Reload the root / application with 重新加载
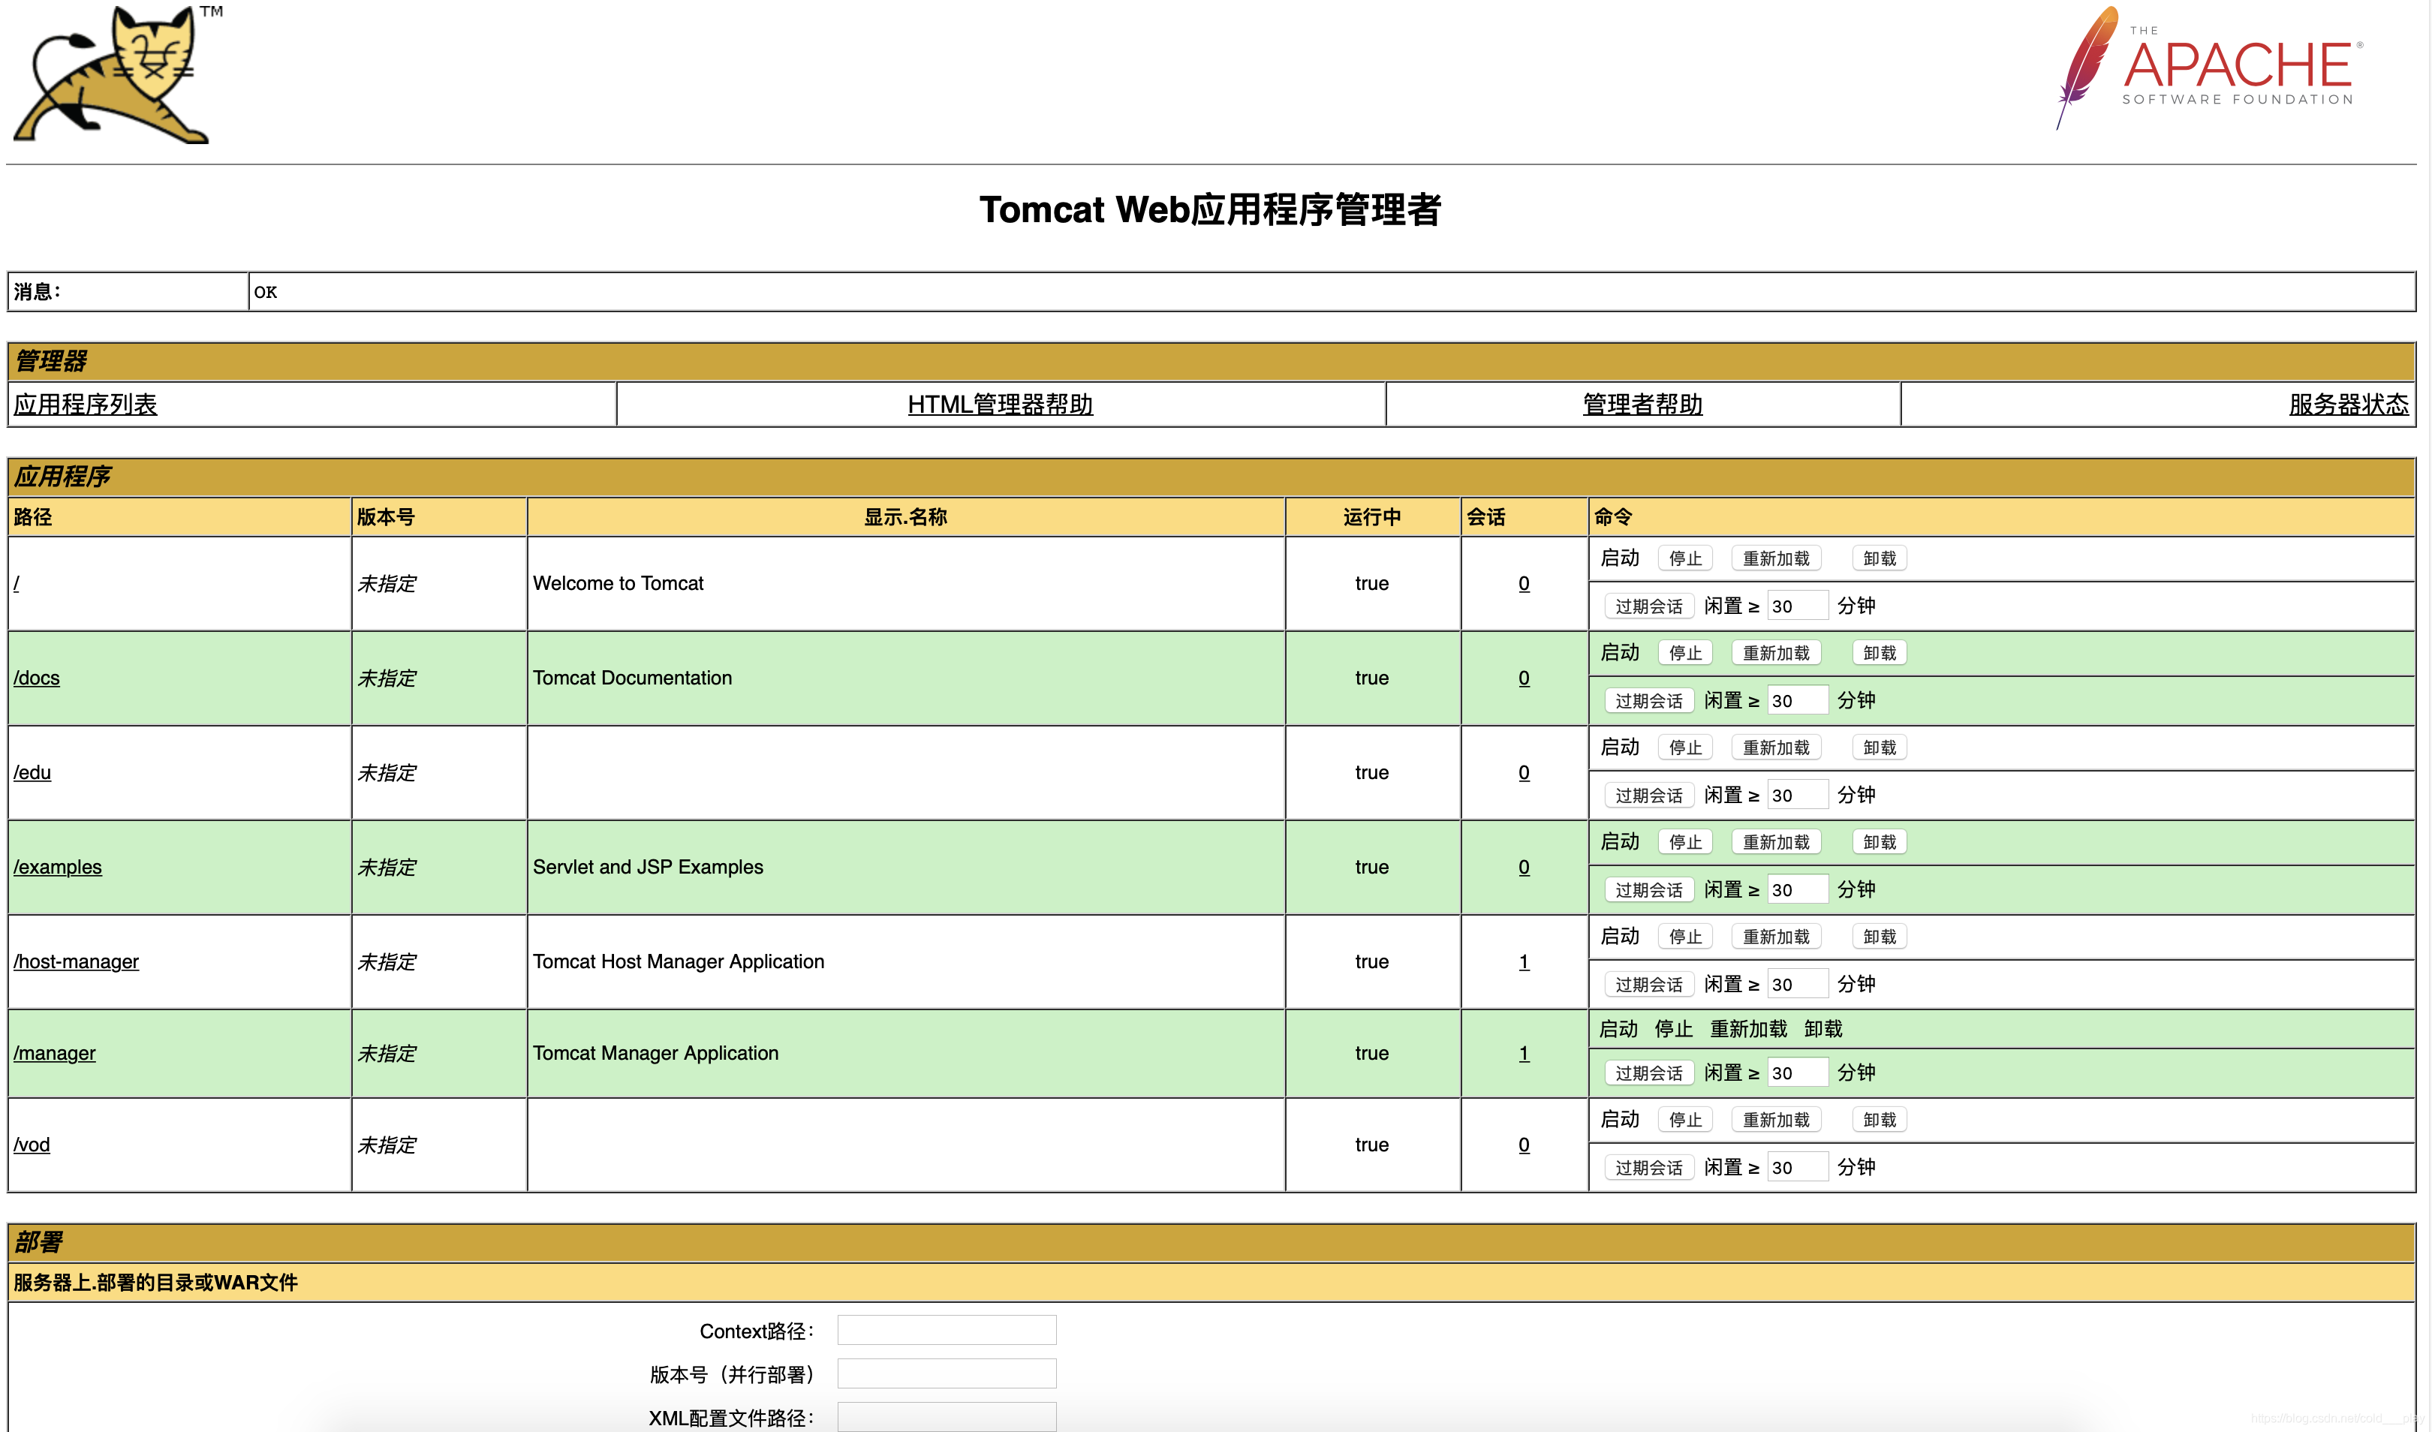This screenshot has width=2432, height=1432. coord(1776,558)
